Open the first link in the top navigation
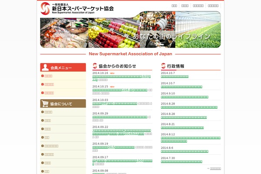The width and height of the screenshot is (261, 174). tap(174, 6)
